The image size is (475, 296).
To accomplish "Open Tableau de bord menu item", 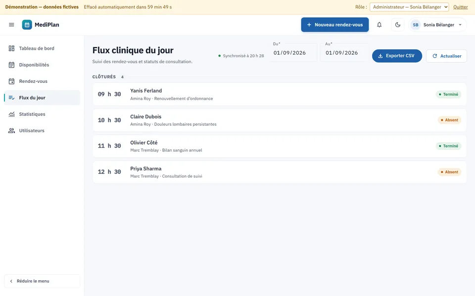I will [x=42, y=48].
